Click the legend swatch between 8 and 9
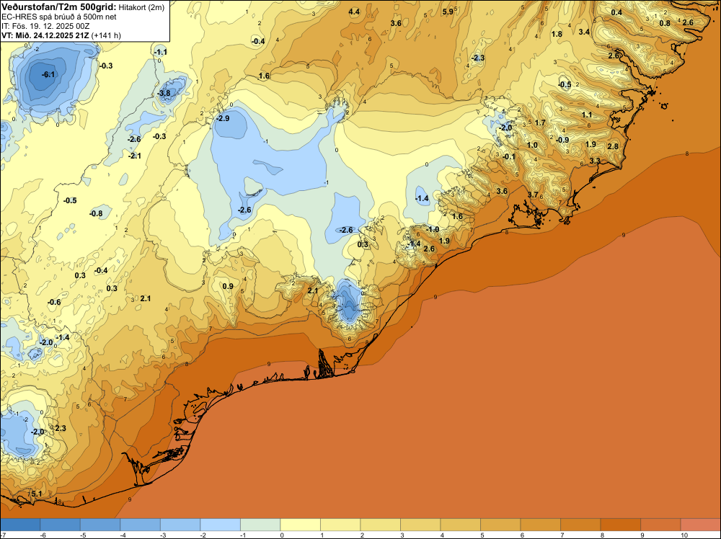Image resolution: width=721 pixels, height=539 pixels. coord(620,525)
